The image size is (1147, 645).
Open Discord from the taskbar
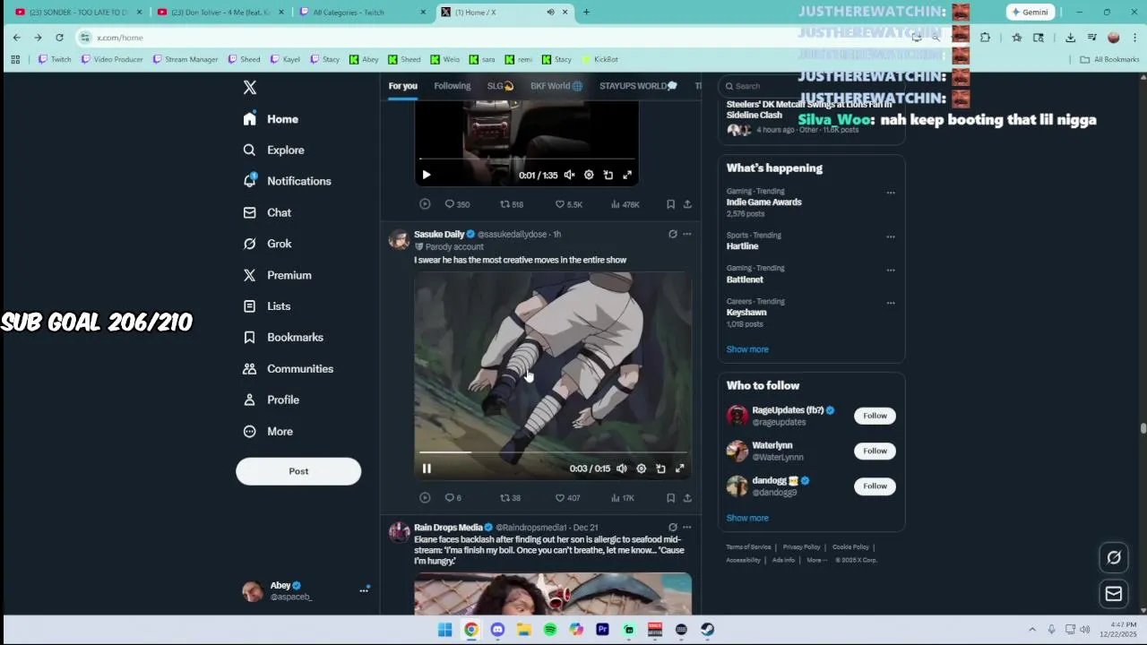point(497,630)
